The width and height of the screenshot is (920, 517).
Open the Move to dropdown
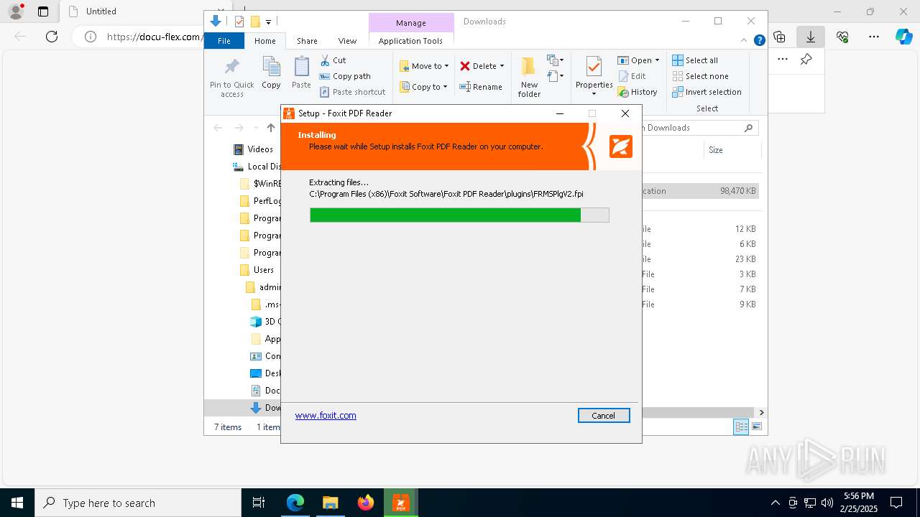(x=424, y=66)
